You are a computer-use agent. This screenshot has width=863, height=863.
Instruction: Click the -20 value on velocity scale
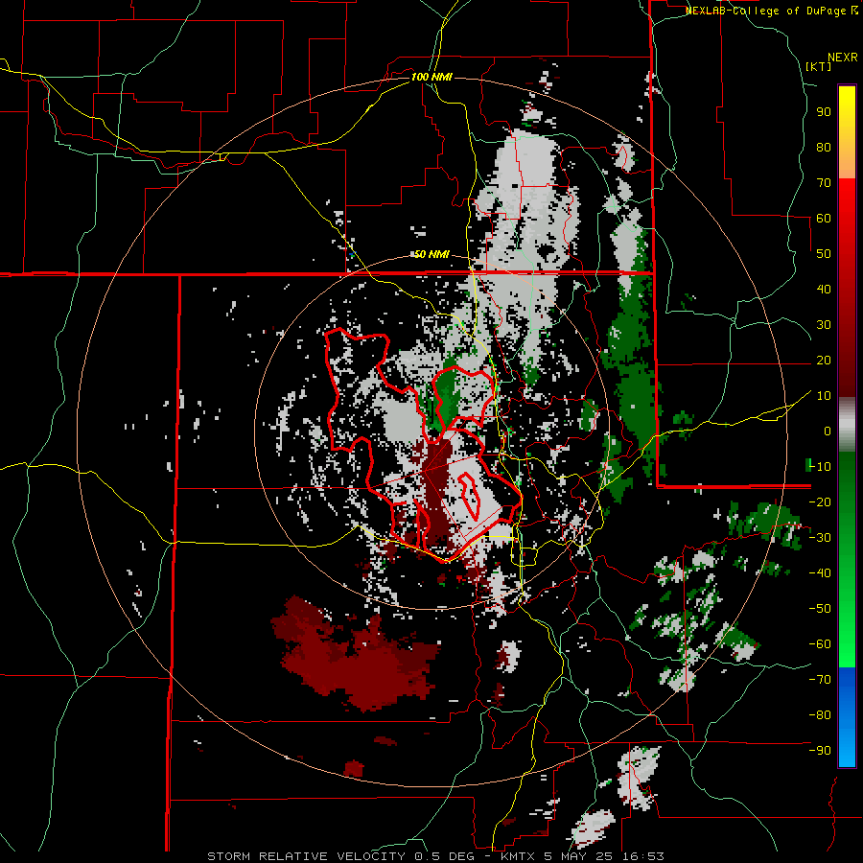(820, 502)
